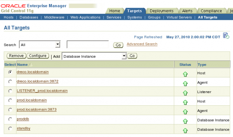Screen dimensions: 233x137
Task: Click the Advanced Search link
Action: click(x=142, y=44)
